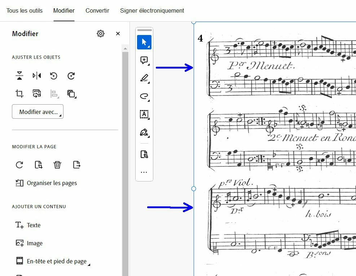Open Signer électroniquement tab

[152, 11]
